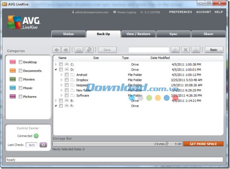Open the HELP link

(x=219, y=12)
